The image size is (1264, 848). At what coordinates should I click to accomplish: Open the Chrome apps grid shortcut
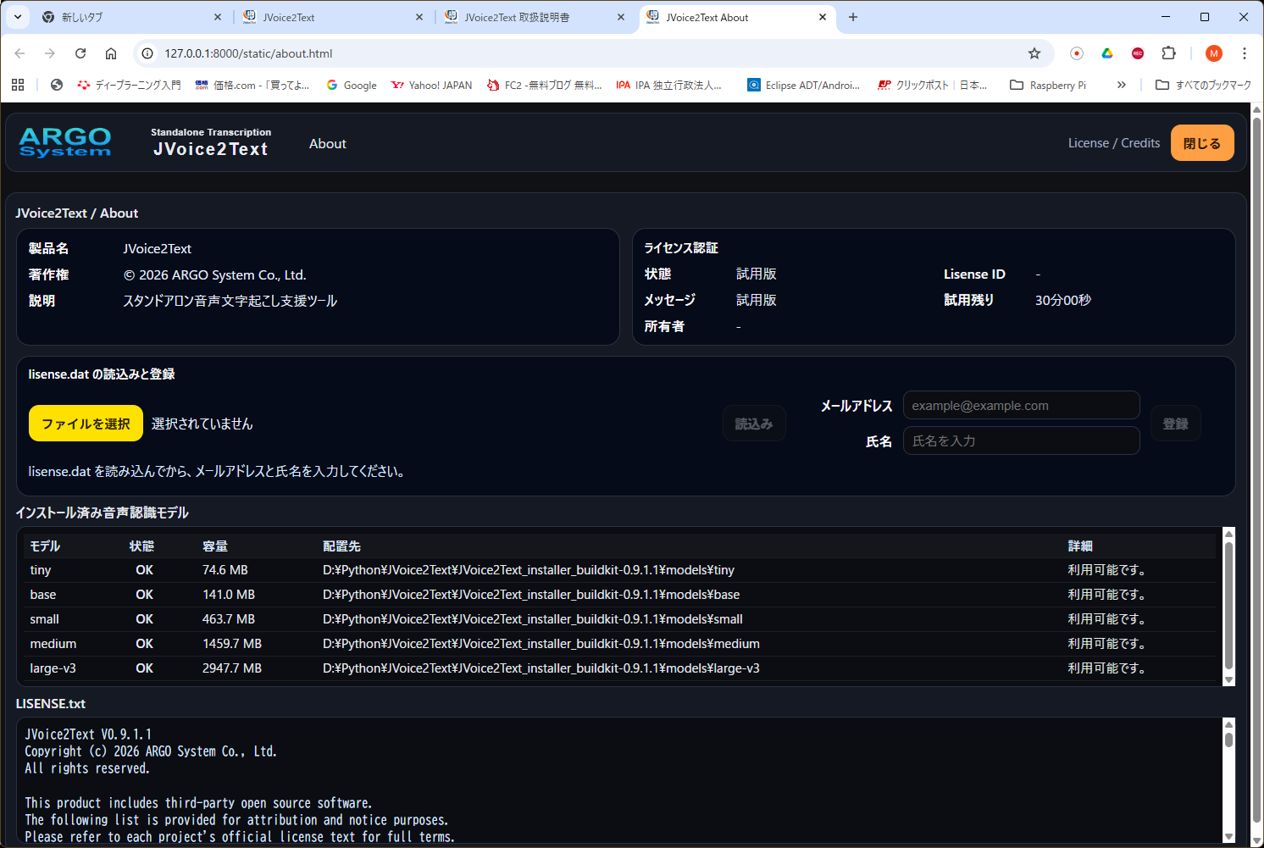(x=18, y=85)
